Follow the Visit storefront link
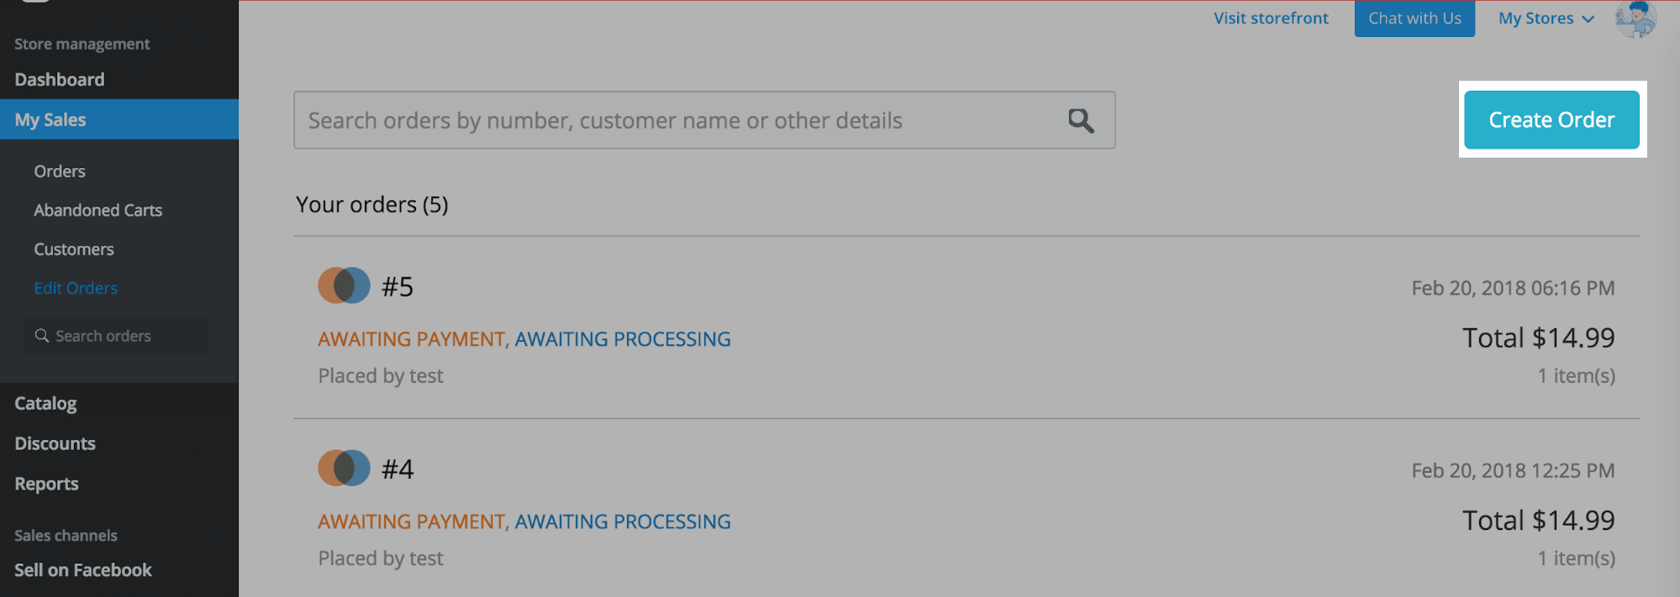This screenshot has width=1680, height=597. click(x=1271, y=18)
